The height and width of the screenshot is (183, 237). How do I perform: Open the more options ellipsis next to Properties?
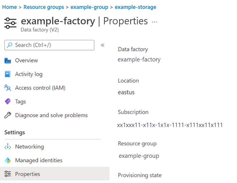pos(154,22)
